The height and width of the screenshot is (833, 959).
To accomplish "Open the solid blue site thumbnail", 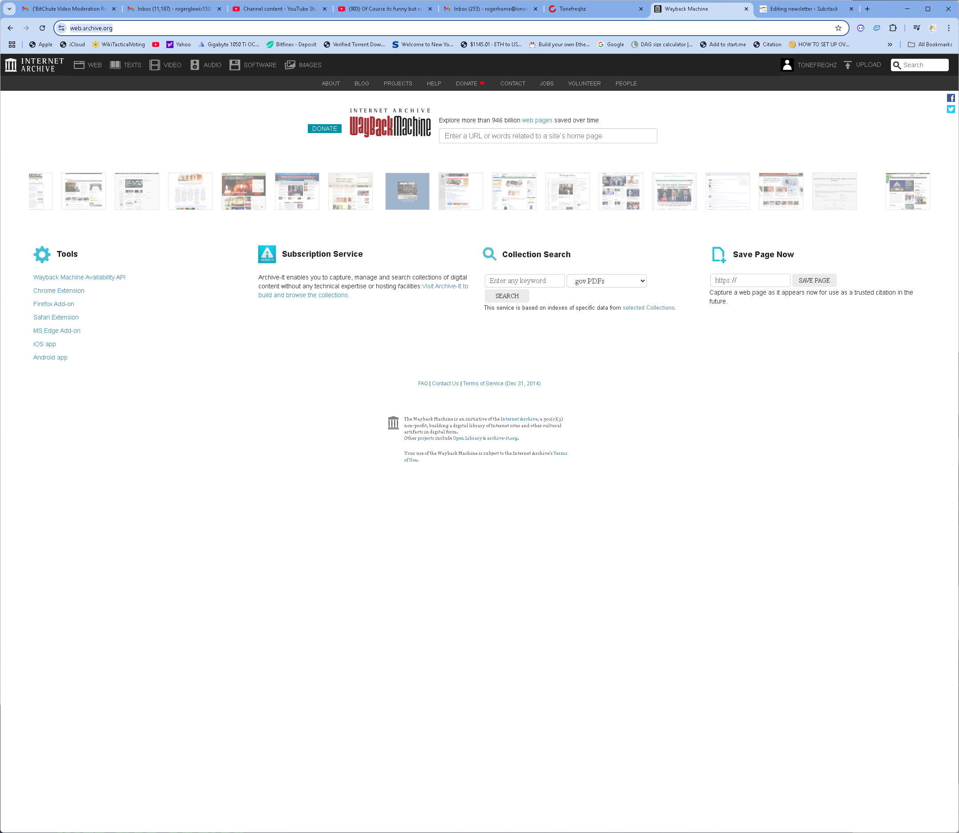I will 407,191.
